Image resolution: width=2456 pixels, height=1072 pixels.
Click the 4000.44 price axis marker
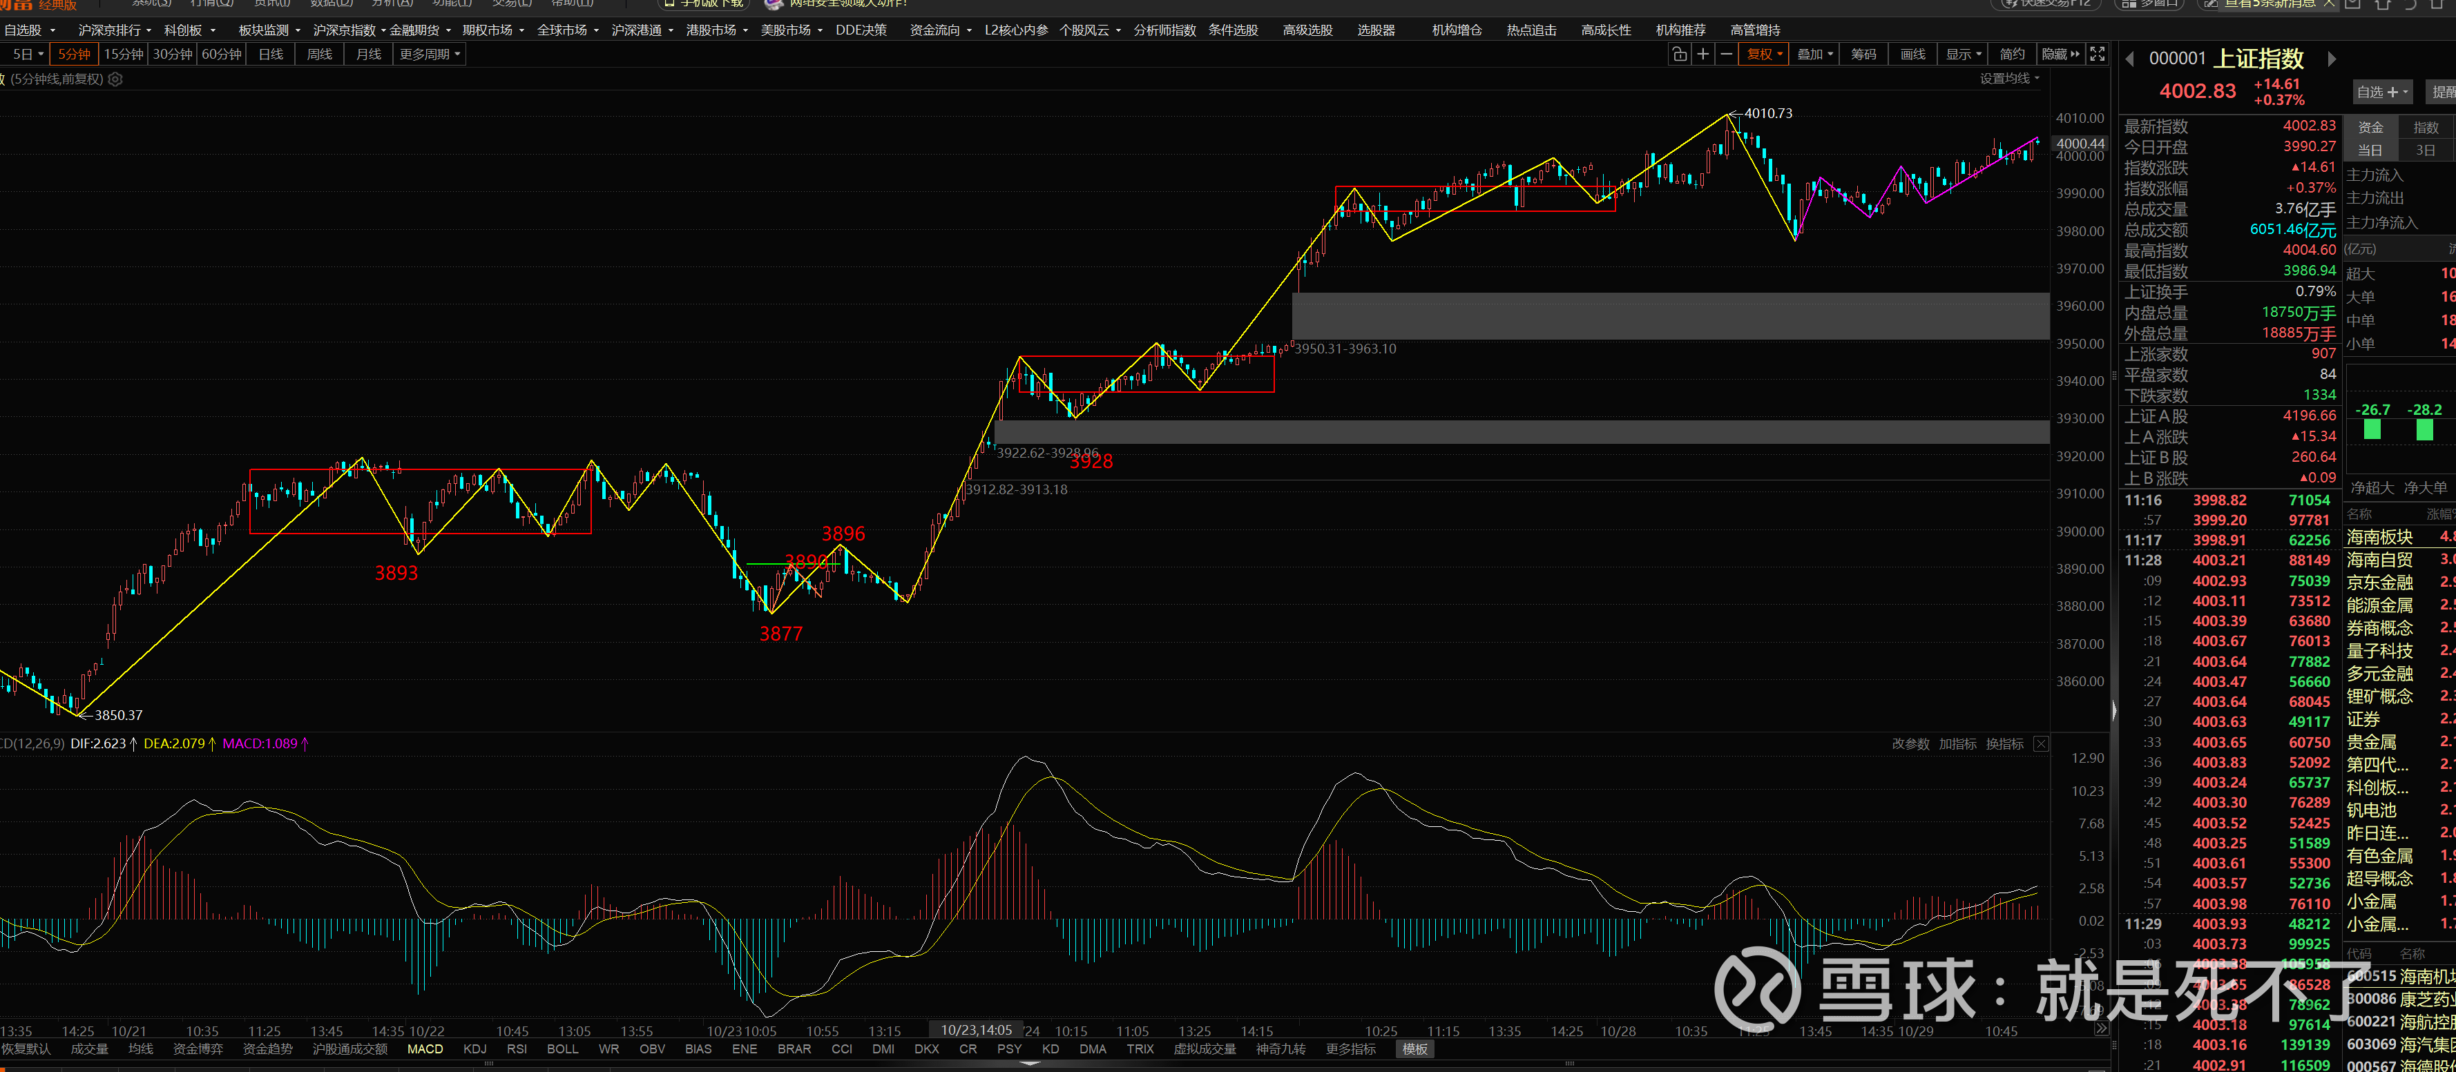pyautogui.click(x=2080, y=144)
